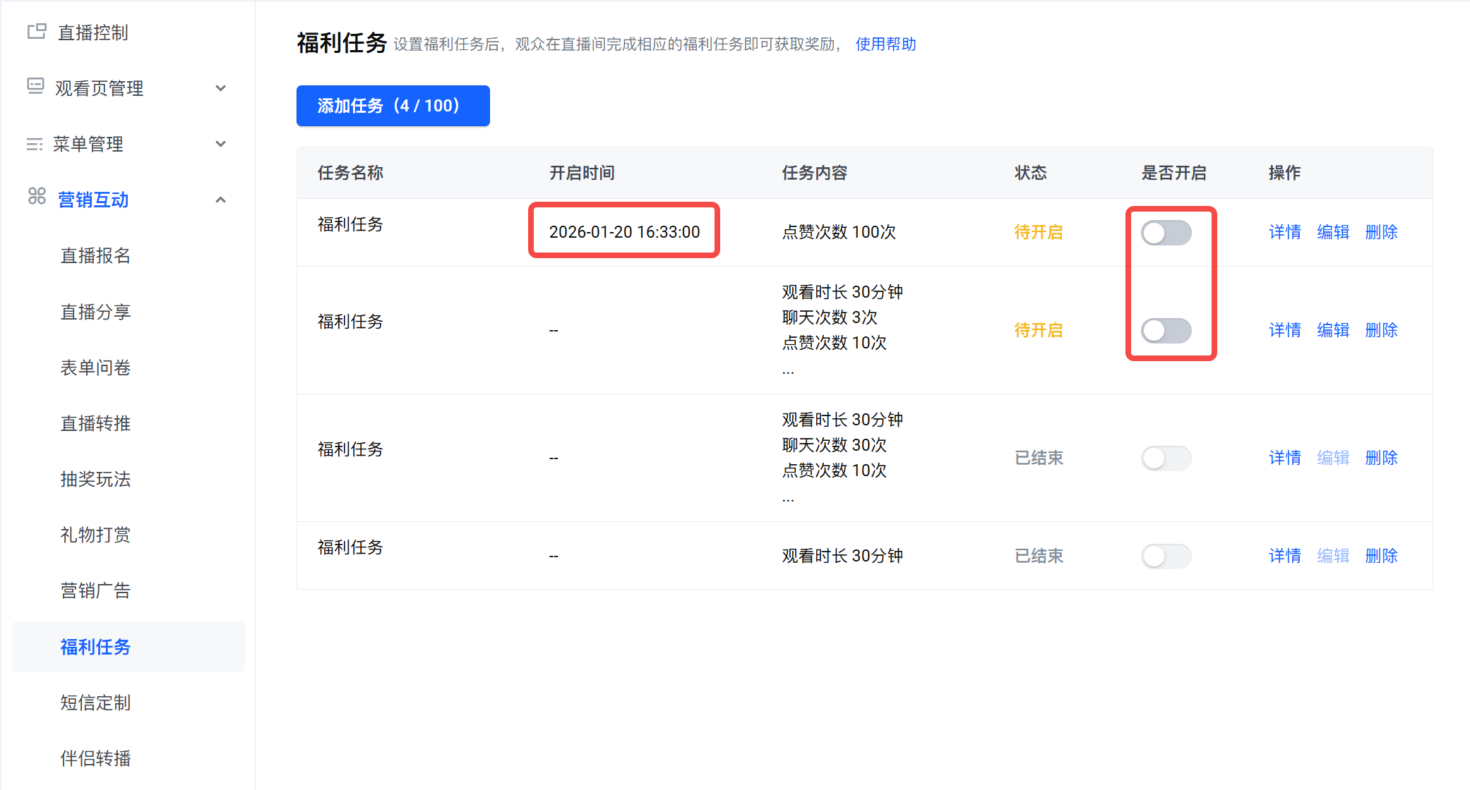Click the 营销互动 grid icon
This screenshot has width=1470, height=790.
coord(37,196)
